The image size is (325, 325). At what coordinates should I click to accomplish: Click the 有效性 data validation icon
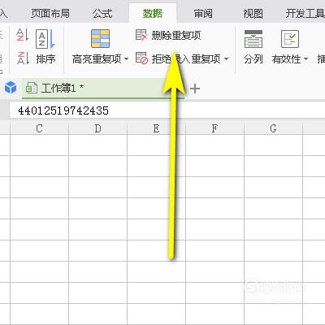pyautogui.click(x=290, y=39)
